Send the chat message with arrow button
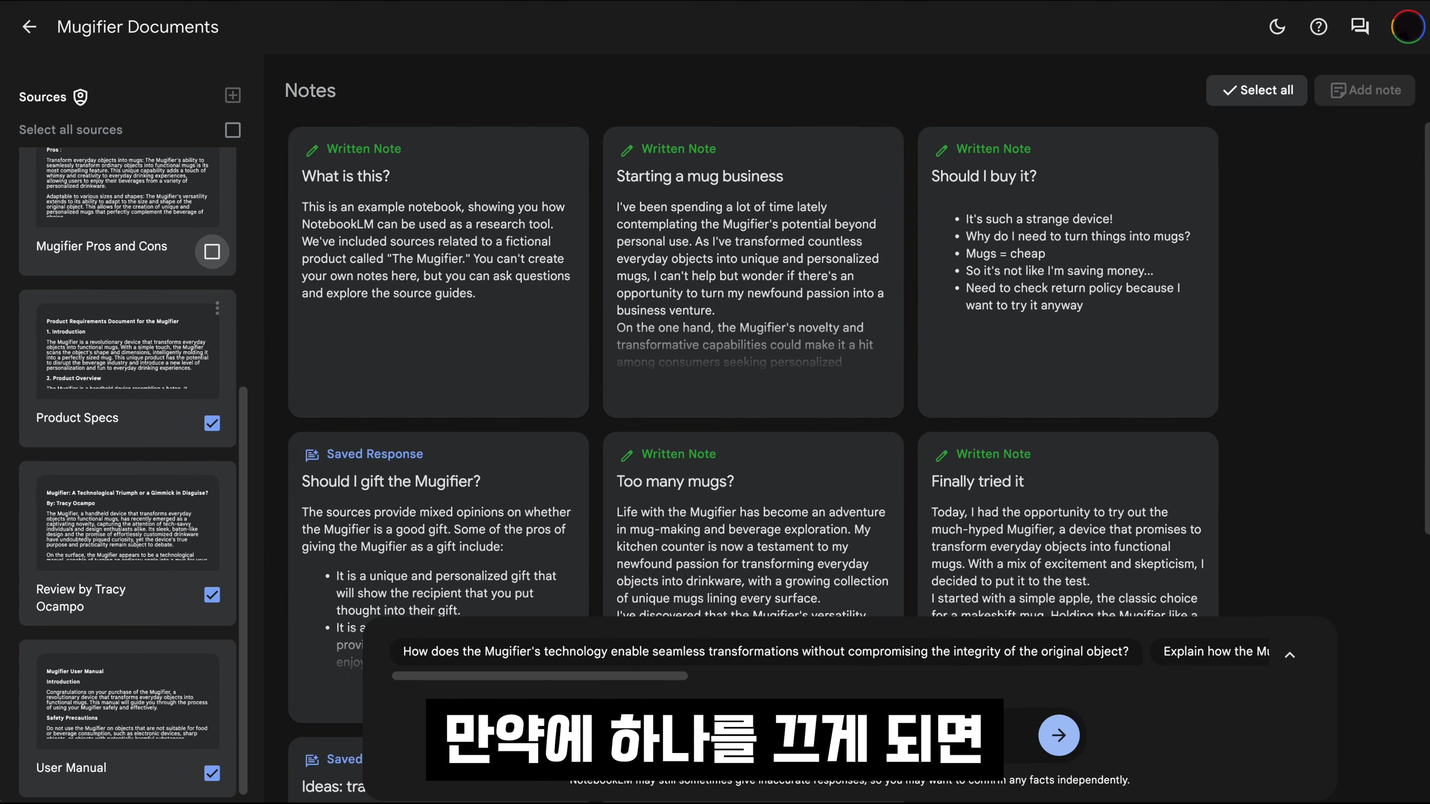 coord(1059,735)
